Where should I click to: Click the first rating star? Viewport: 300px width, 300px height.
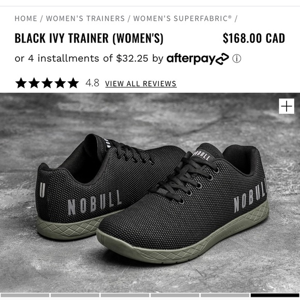point(21,83)
